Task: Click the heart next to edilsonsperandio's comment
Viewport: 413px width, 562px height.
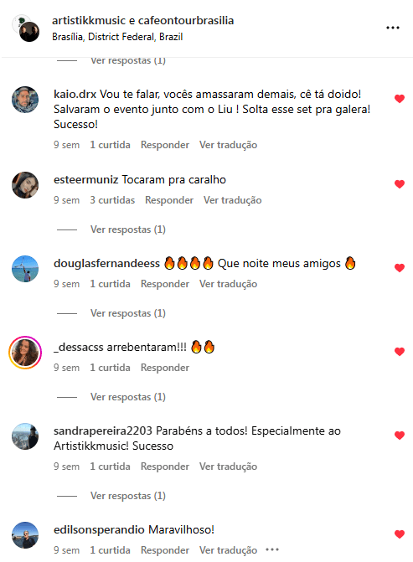Action: [x=400, y=534]
